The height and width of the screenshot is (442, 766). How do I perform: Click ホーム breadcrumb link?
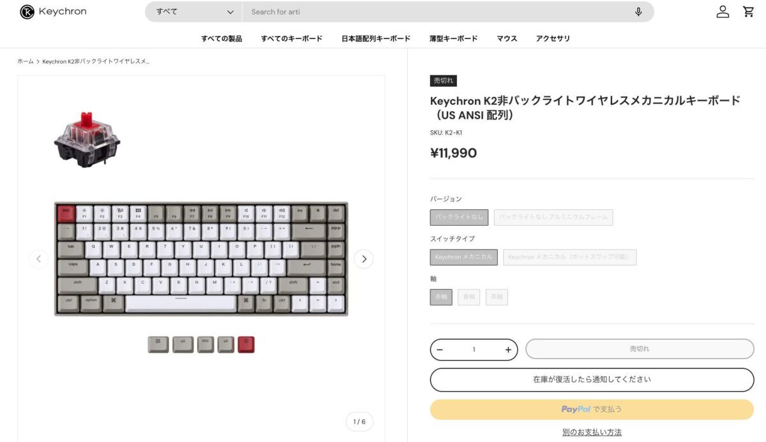pyautogui.click(x=26, y=61)
